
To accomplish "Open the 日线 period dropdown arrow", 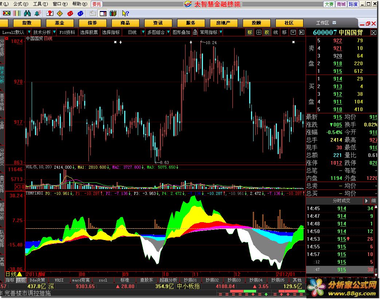I will [x=143, y=32].
